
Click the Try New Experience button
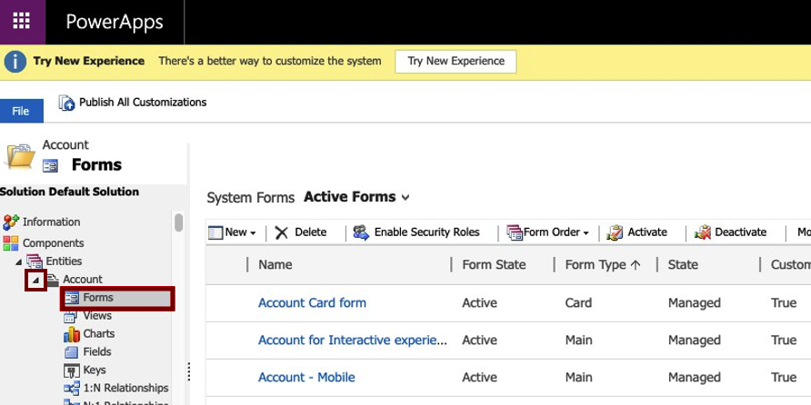click(x=456, y=62)
